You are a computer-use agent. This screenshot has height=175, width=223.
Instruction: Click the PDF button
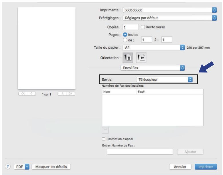click(x=19, y=167)
